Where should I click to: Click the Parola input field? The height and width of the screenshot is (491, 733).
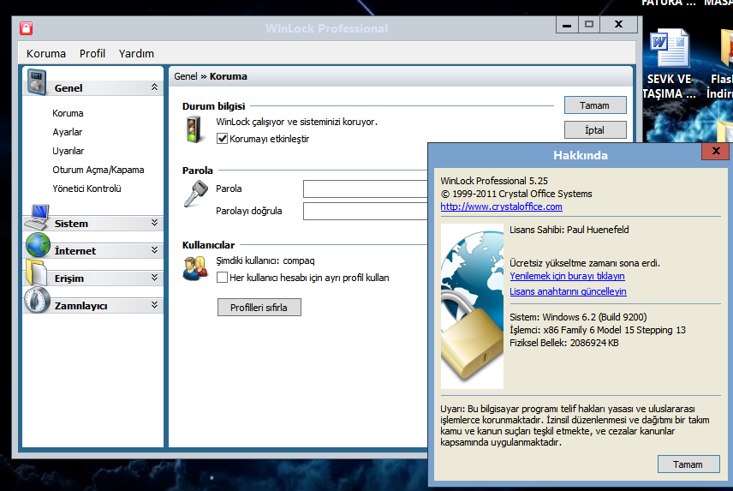tap(366, 189)
